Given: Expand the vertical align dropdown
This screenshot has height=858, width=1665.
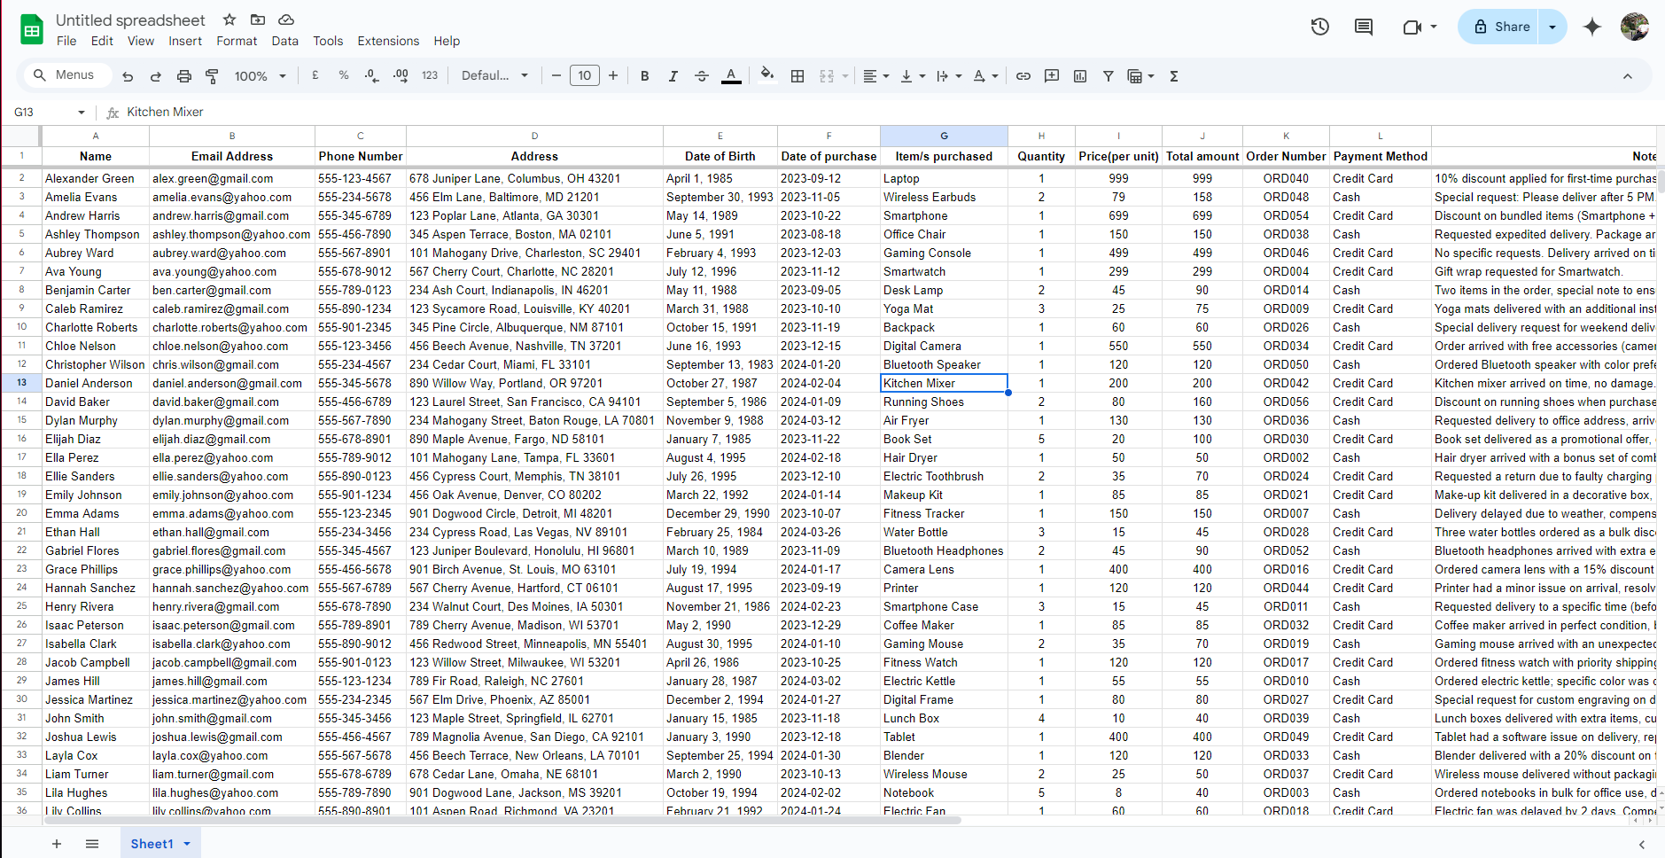Looking at the screenshot, I should pos(913,76).
